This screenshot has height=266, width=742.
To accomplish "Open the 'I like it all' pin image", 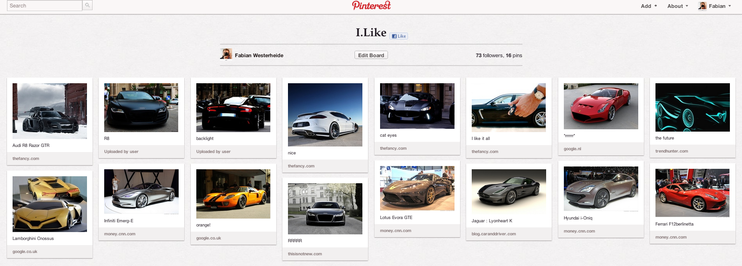I will 509,107.
